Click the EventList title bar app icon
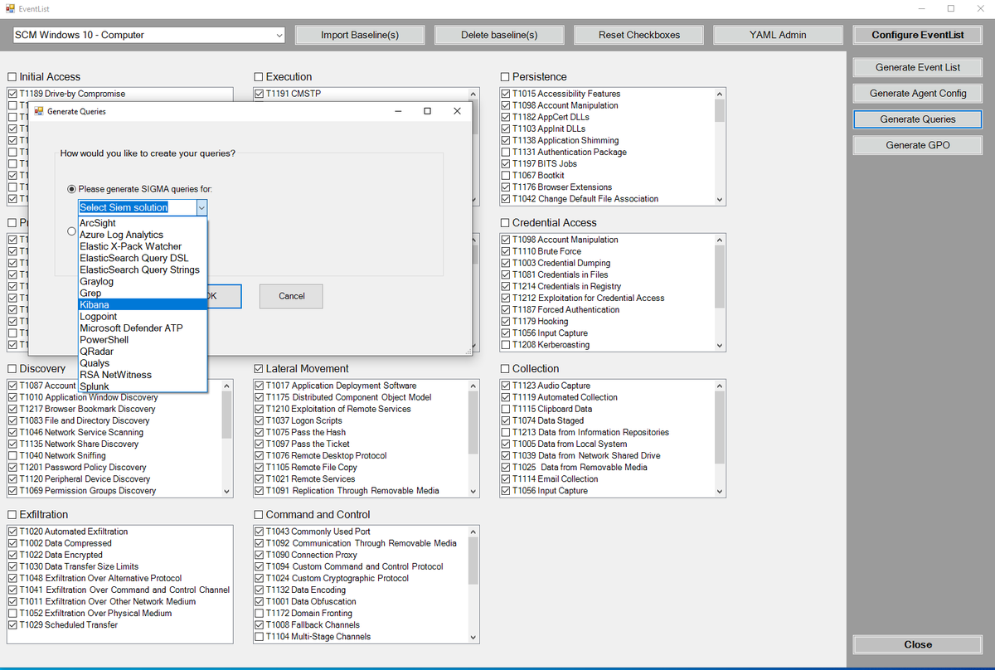This screenshot has width=995, height=670. pos(10,8)
